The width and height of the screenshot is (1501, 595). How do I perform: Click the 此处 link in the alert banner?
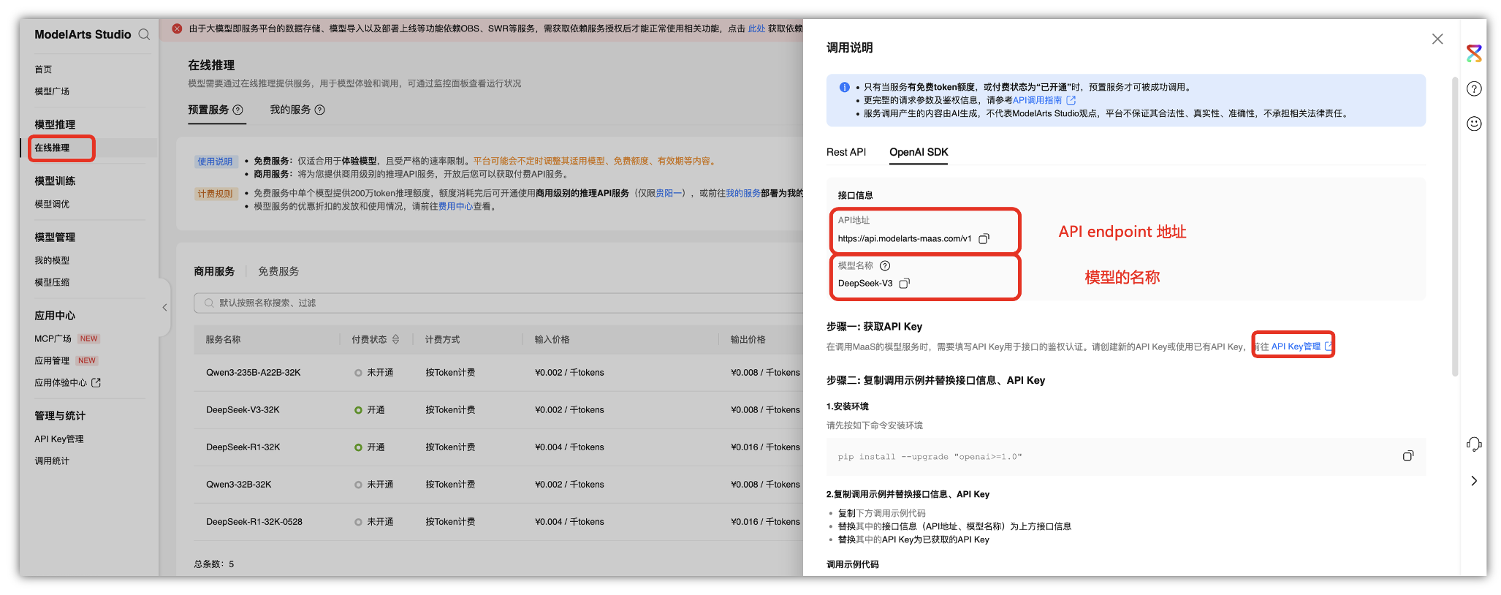[756, 29]
